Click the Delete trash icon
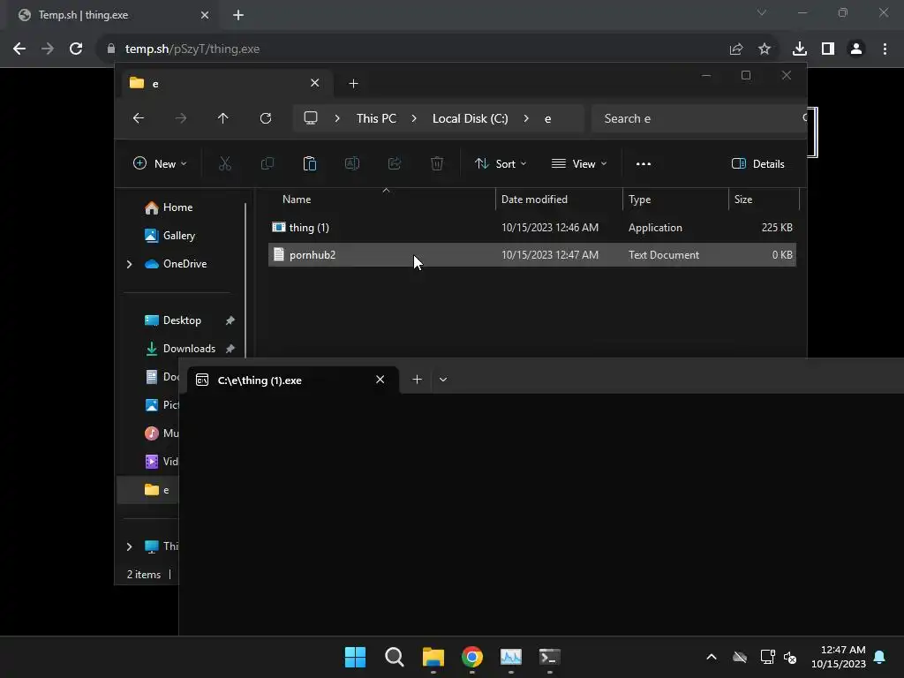The image size is (904, 678). (437, 163)
